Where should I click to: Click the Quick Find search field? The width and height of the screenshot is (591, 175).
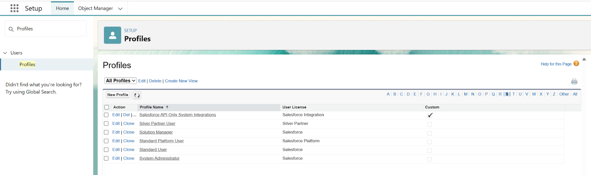point(46,29)
